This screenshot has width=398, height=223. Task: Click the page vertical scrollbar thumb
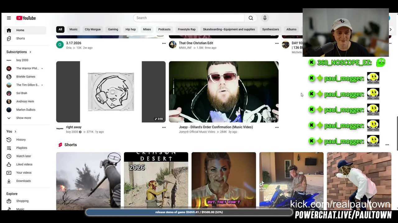(x=396, y=134)
